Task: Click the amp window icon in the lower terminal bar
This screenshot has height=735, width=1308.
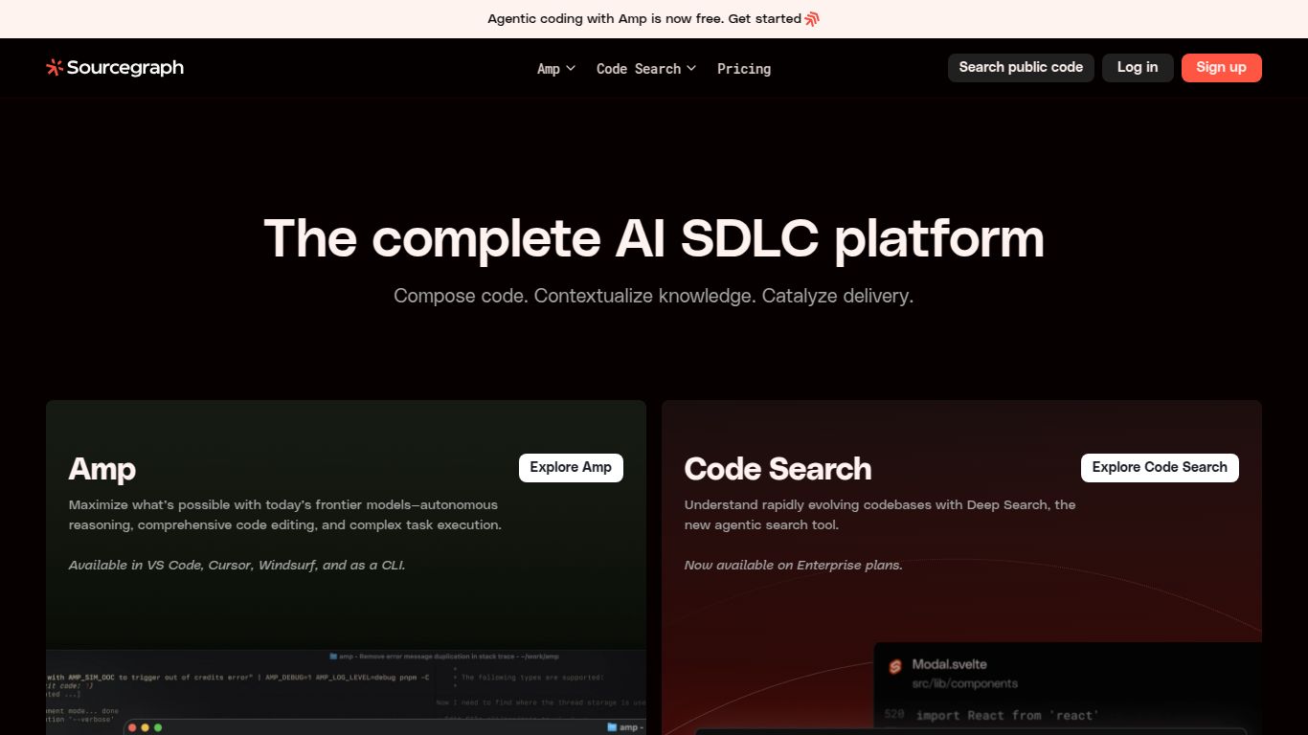Action: click(x=611, y=727)
